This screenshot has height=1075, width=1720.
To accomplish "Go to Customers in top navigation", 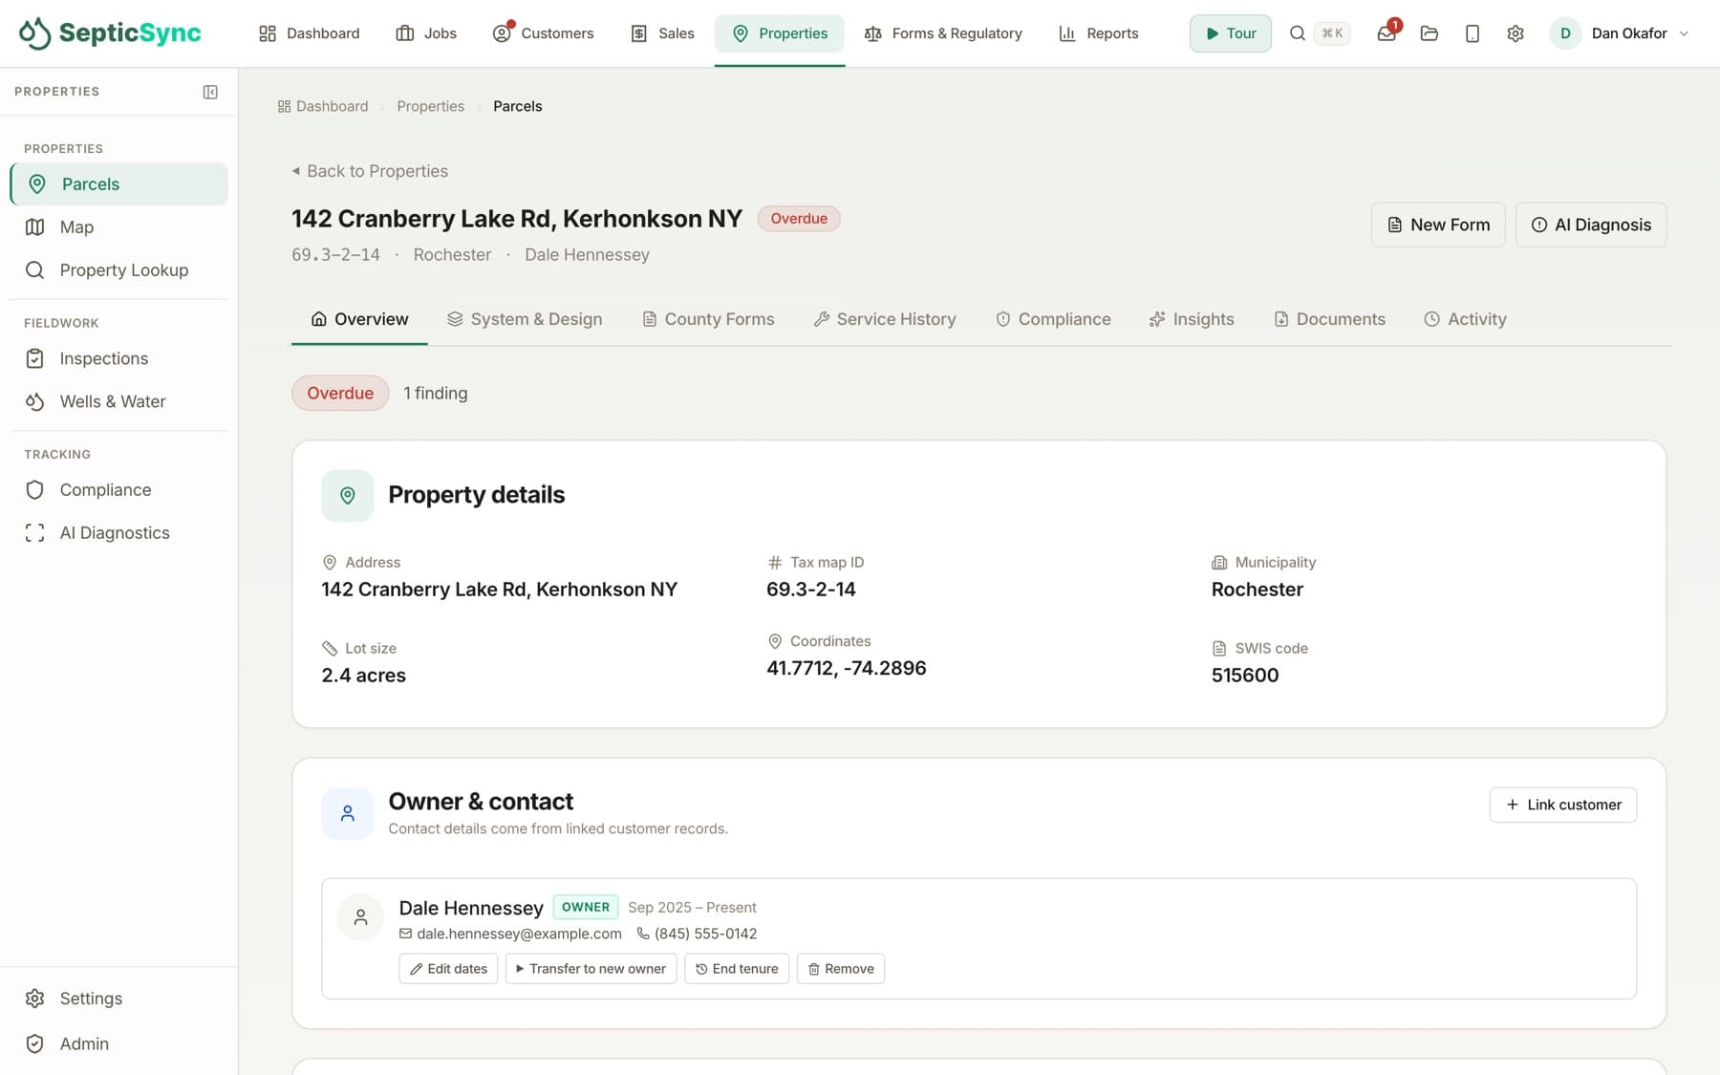I will pos(543,33).
